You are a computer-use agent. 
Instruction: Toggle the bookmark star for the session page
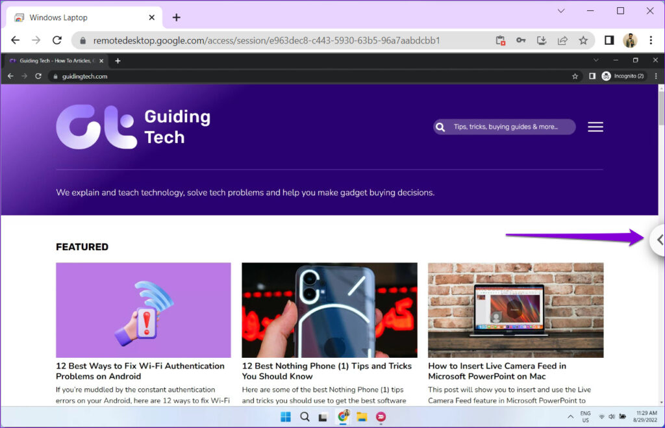(583, 40)
